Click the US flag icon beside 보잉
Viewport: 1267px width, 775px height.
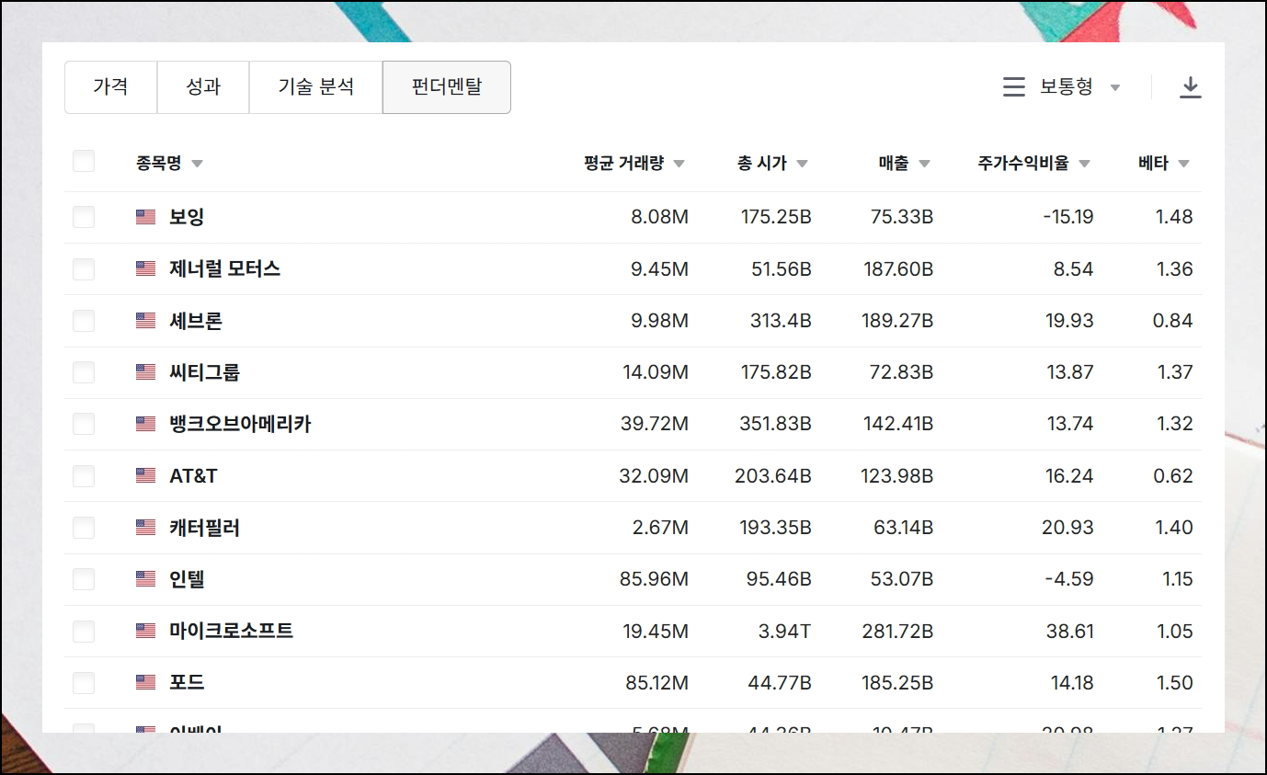145,217
